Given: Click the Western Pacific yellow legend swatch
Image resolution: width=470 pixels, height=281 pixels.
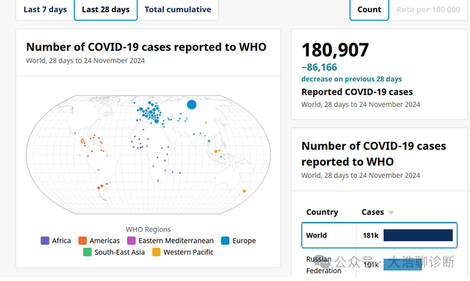Looking at the screenshot, I should click(x=156, y=253).
